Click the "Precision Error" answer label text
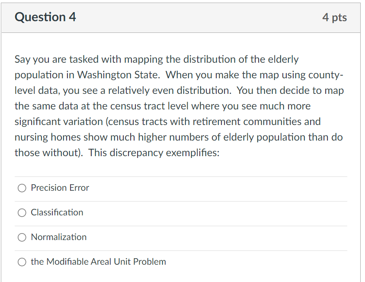The height and width of the screenshot is (282, 365). 60,188
